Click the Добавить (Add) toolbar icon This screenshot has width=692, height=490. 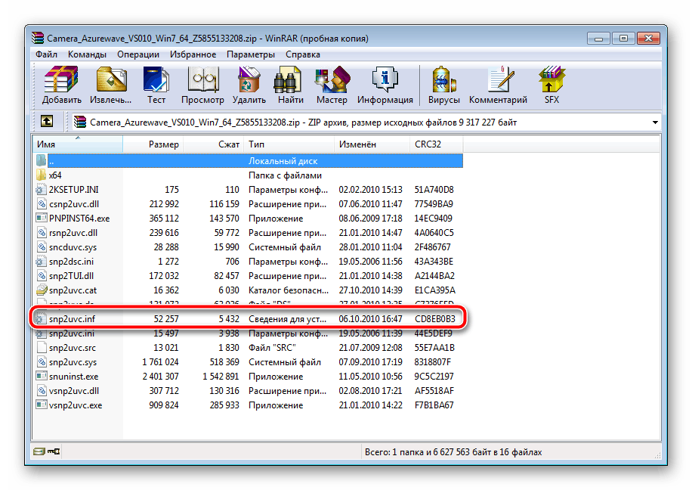pos(62,85)
